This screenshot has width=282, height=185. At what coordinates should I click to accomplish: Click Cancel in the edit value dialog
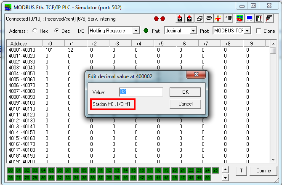pyautogui.click(x=185, y=104)
